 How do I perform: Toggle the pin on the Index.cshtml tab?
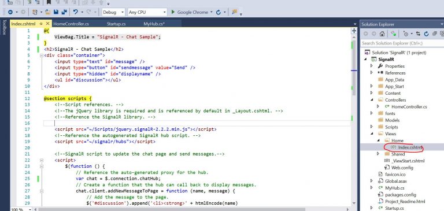pos(41,24)
